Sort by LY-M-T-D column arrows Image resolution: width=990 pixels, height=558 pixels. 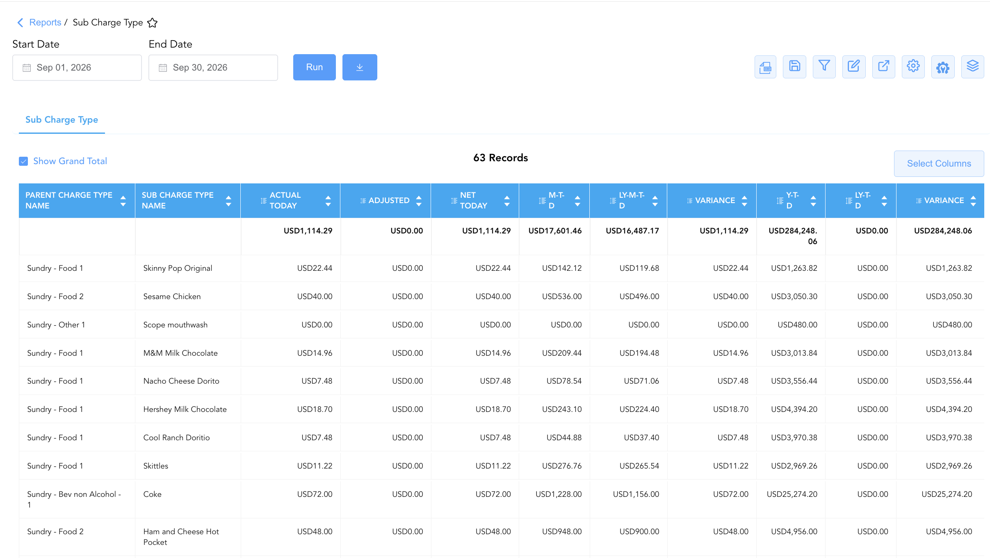(x=655, y=201)
